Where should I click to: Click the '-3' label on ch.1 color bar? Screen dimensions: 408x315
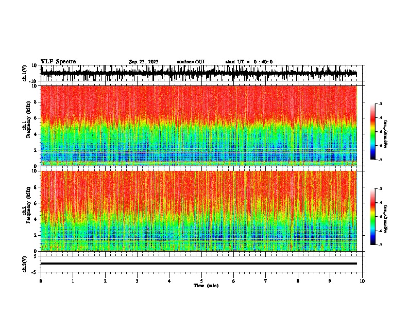point(380,103)
